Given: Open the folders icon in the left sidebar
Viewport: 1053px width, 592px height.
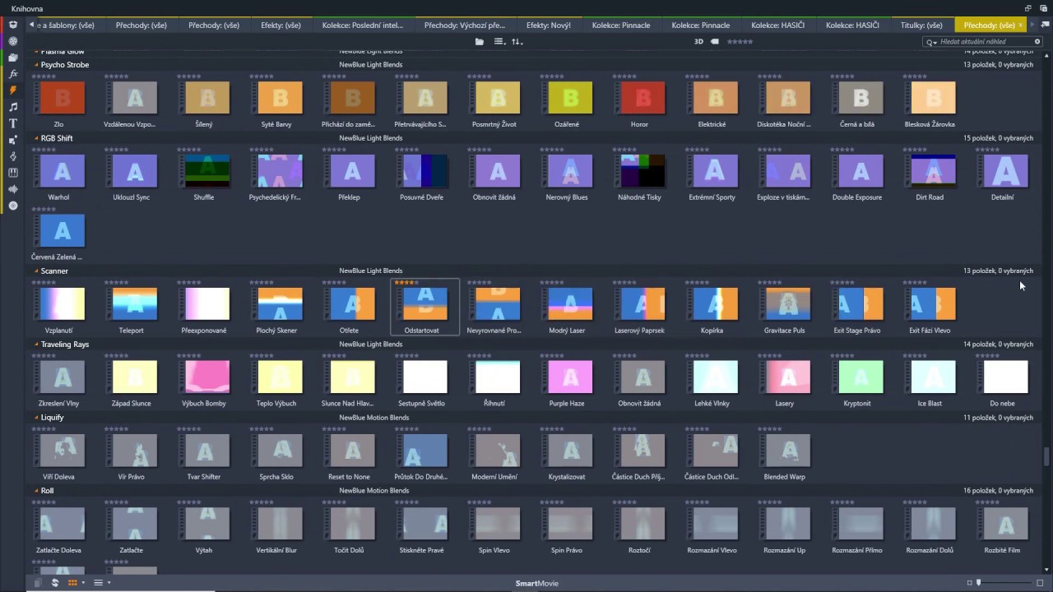Looking at the screenshot, I should coord(13,58).
